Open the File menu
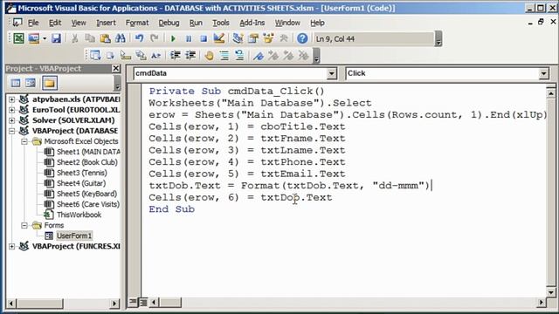This screenshot has height=314, width=559. [x=33, y=23]
